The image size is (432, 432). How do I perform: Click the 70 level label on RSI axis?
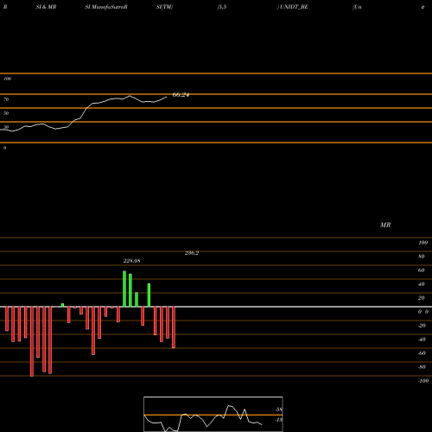tap(6, 99)
